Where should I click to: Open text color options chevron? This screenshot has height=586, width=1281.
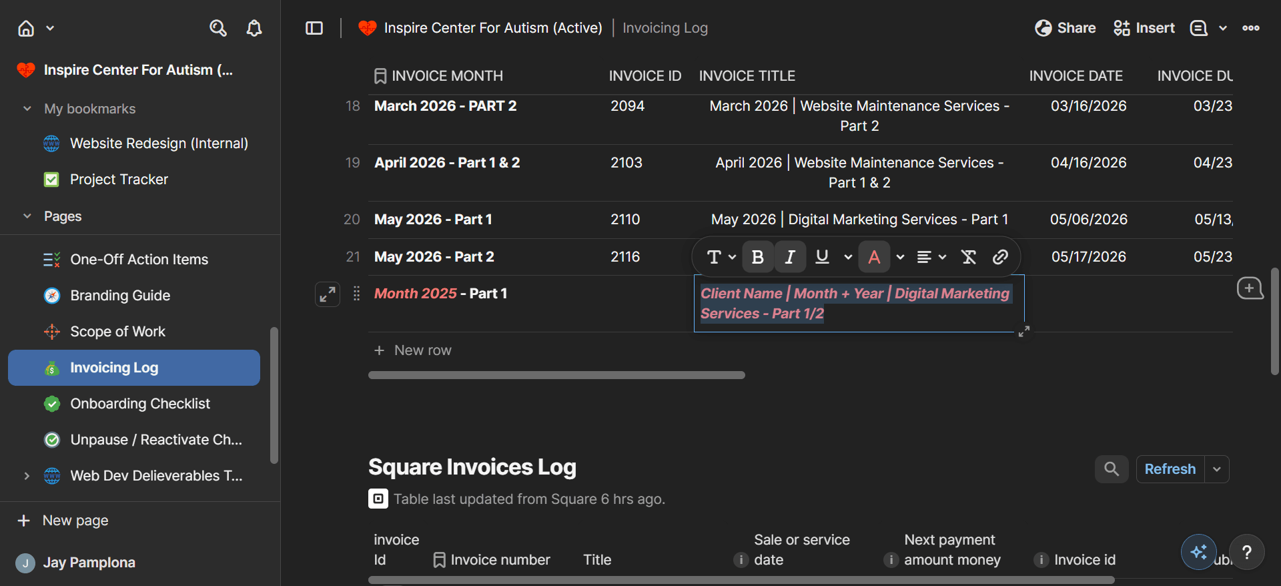point(900,257)
